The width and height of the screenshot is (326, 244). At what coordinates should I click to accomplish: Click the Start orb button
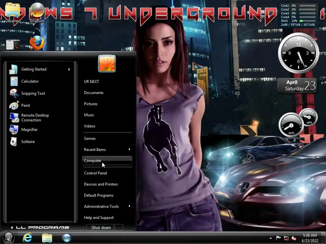8,238
